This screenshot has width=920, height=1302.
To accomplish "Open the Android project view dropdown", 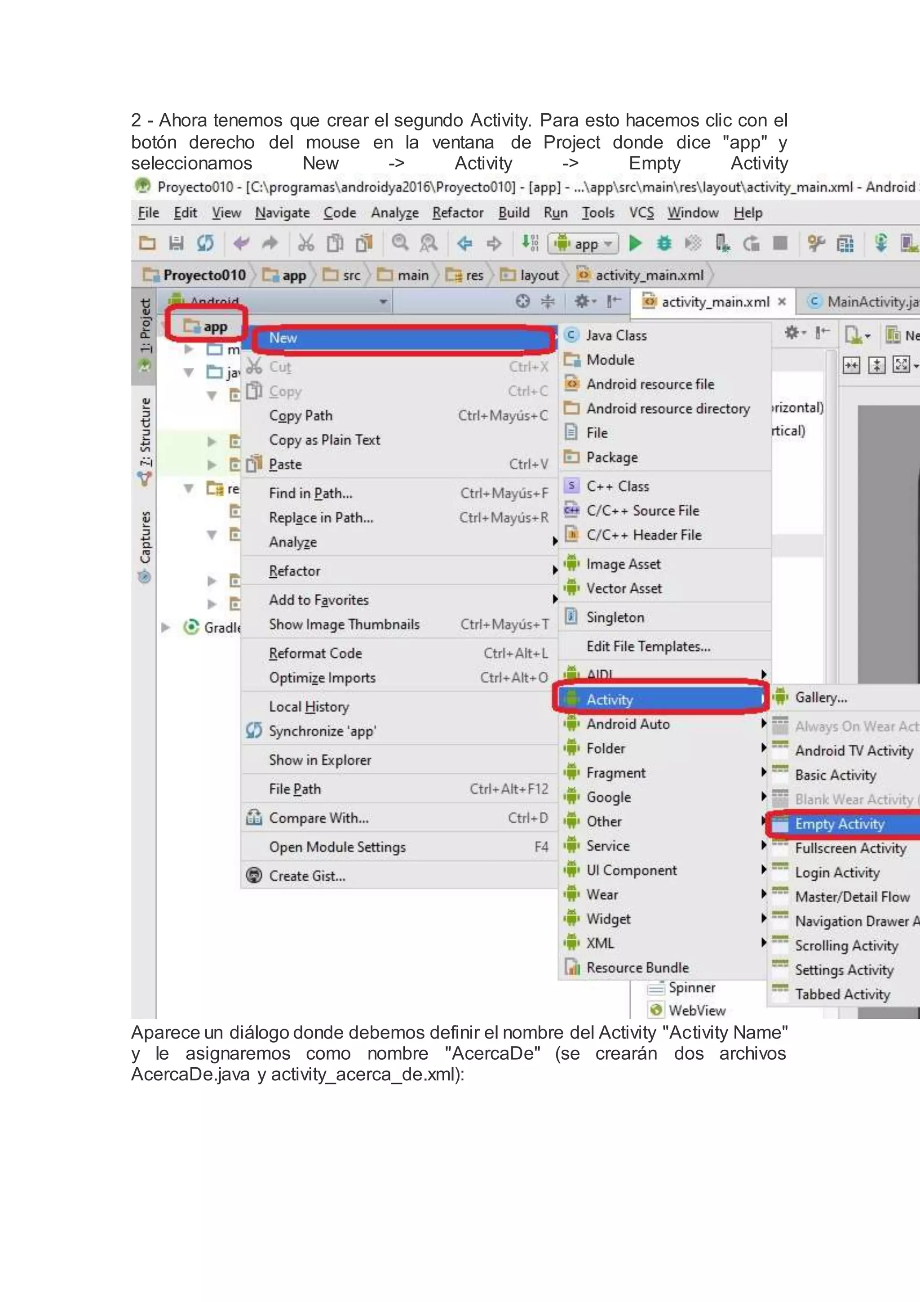I will pos(384,301).
